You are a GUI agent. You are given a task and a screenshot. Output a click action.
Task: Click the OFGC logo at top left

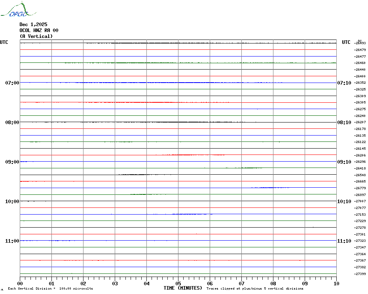(14, 10)
